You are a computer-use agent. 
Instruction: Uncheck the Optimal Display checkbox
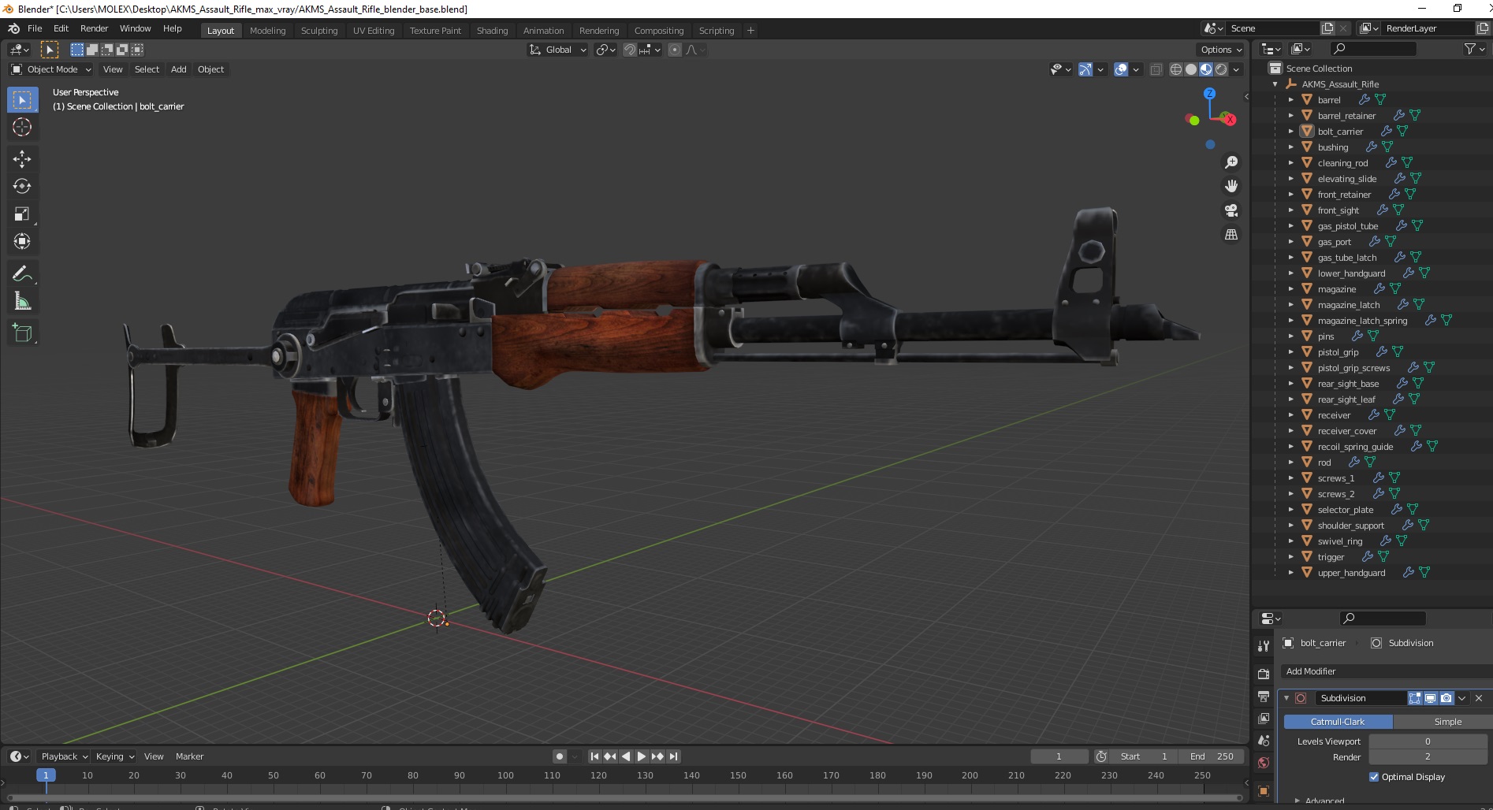click(x=1374, y=777)
